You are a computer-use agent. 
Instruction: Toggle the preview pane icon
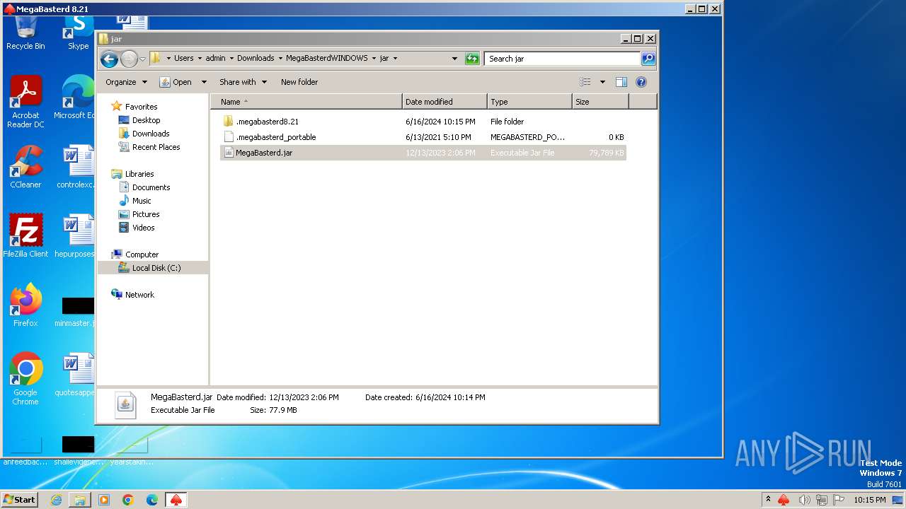(x=621, y=82)
